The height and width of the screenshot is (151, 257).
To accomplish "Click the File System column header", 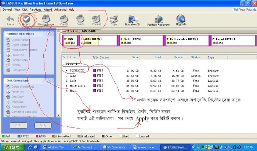I will [x=104, y=57].
